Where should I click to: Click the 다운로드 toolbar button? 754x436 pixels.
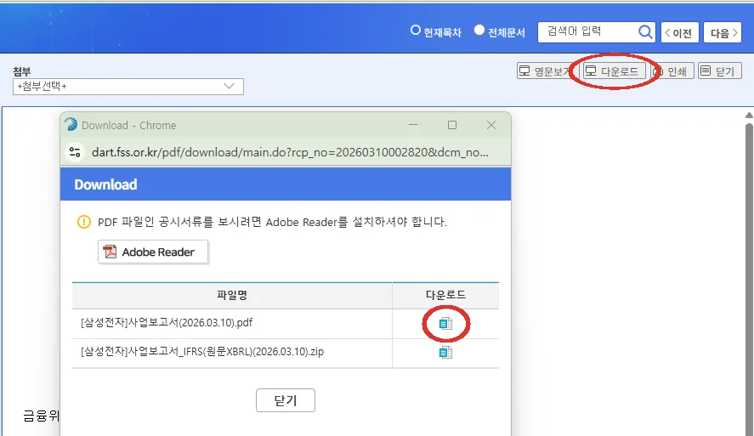[614, 71]
